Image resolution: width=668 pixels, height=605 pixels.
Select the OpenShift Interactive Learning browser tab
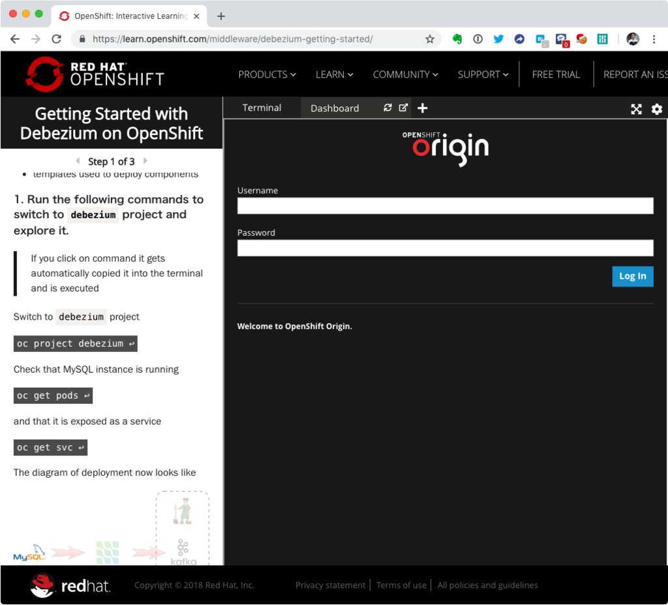pos(130,16)
